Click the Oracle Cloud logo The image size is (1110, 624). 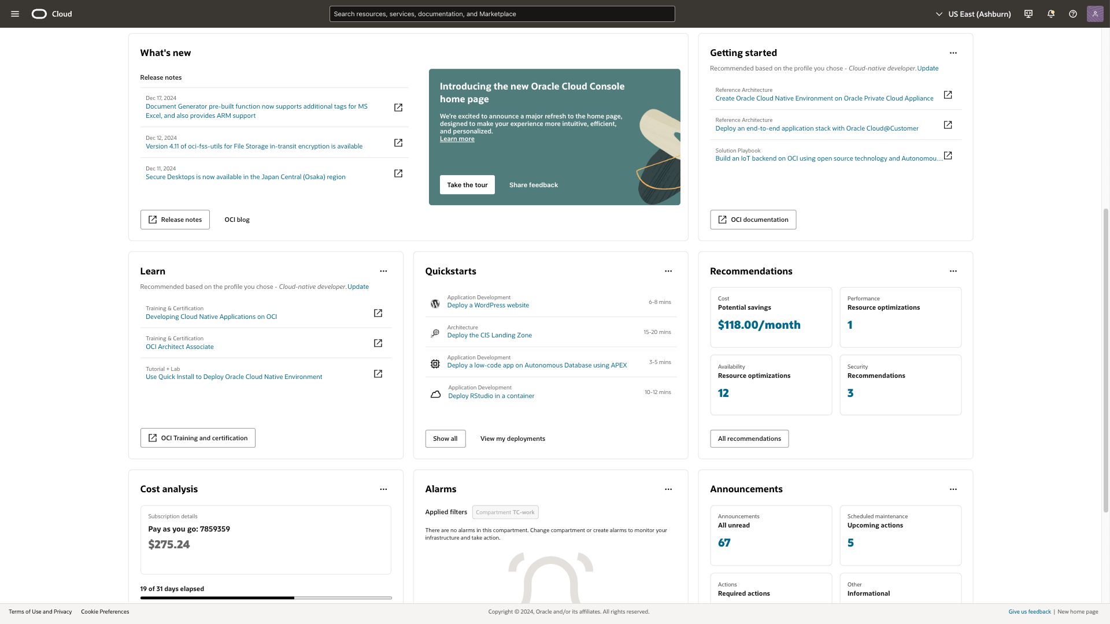(39, 14)
